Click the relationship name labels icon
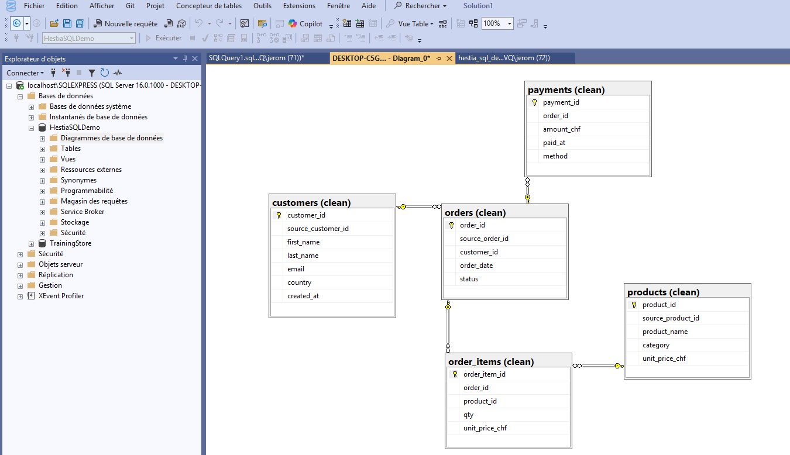The width and height of the screenshot is (790, 455). click(x=442, y=24)
